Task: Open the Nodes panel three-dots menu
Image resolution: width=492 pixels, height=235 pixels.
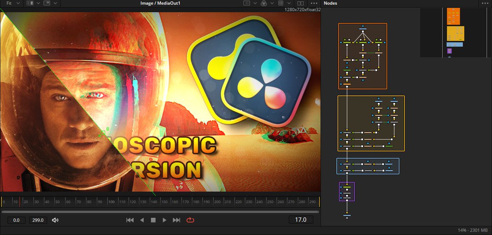Action: [x=484, y=3]
